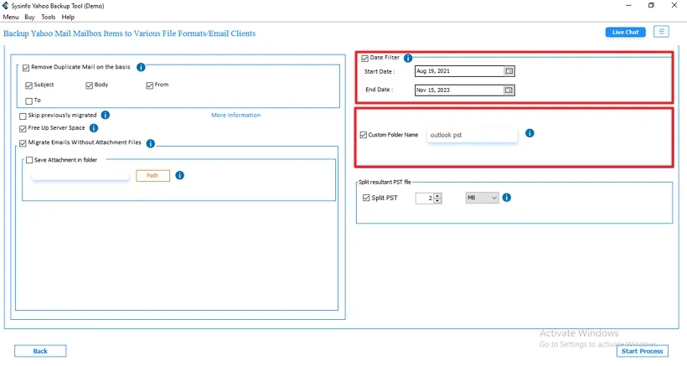Screen dimensions: 687x366
Task: Open the Help menu
Action: pyautogui.click(x=68, y=17)
